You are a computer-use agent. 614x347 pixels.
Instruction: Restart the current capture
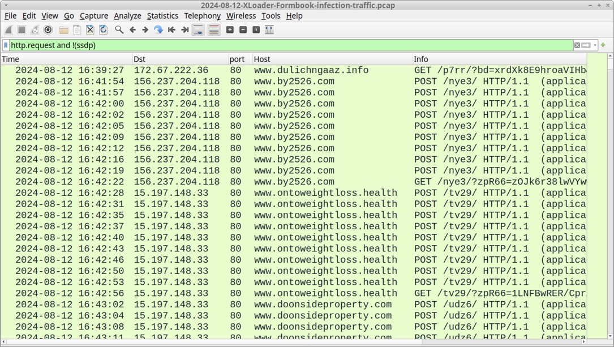(35, 30)
